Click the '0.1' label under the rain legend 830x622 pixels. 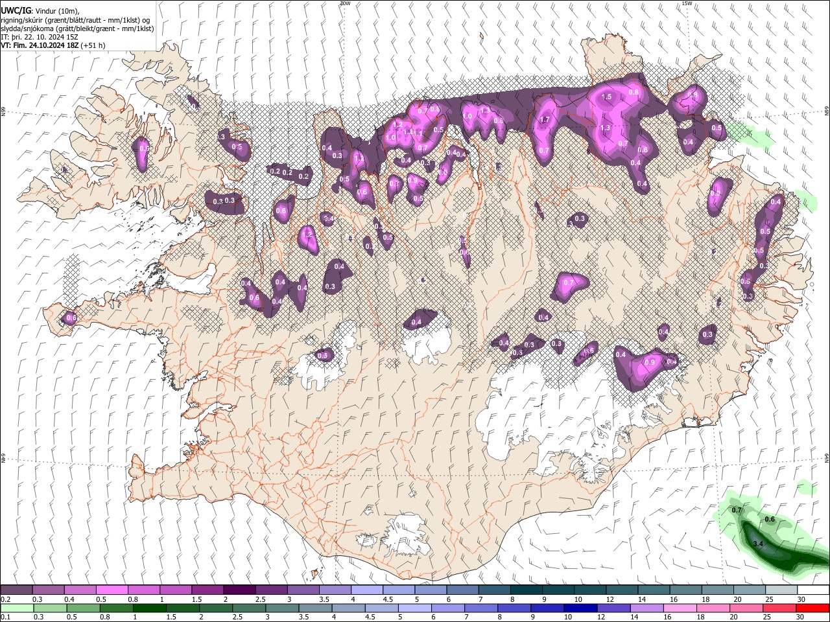pos(6,617)
